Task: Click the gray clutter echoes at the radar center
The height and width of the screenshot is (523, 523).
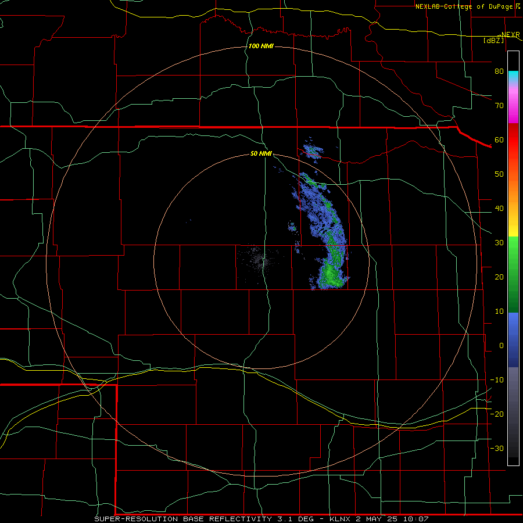Action: coord(259,259)
